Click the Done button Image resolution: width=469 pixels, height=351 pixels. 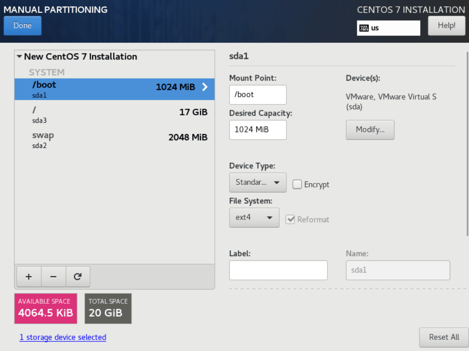pyautogui.click(x=23, y=25)
